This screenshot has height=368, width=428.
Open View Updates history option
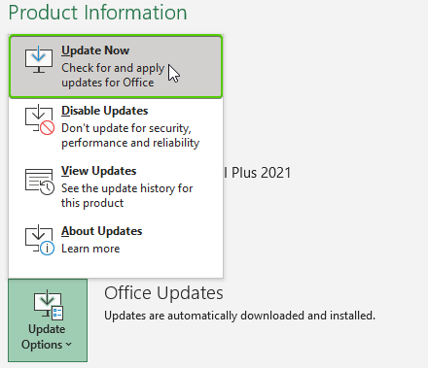coord(116,186)
